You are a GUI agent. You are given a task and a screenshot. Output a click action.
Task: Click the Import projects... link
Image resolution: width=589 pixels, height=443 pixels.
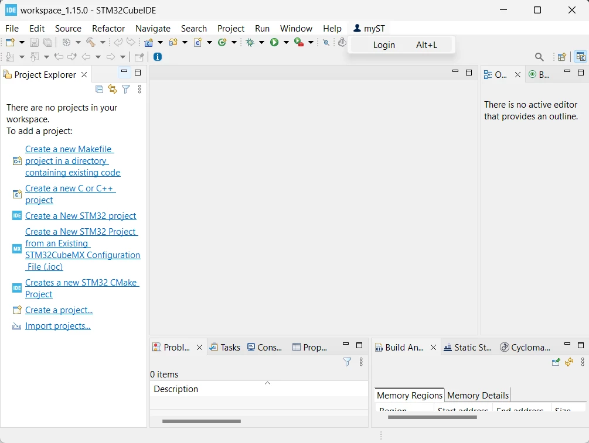point(58,326)
